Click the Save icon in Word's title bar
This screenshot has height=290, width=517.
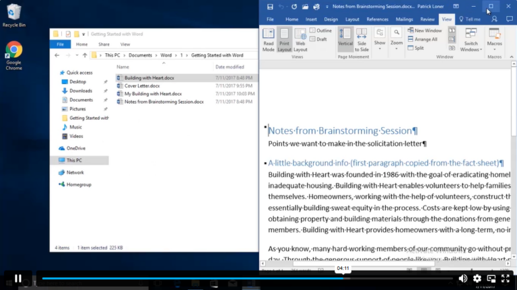click(x=270, y=7)
